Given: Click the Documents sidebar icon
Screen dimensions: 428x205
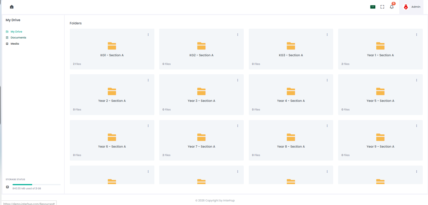Looking at the screenshot, I should pyautogui.click(x=7, y=38).
